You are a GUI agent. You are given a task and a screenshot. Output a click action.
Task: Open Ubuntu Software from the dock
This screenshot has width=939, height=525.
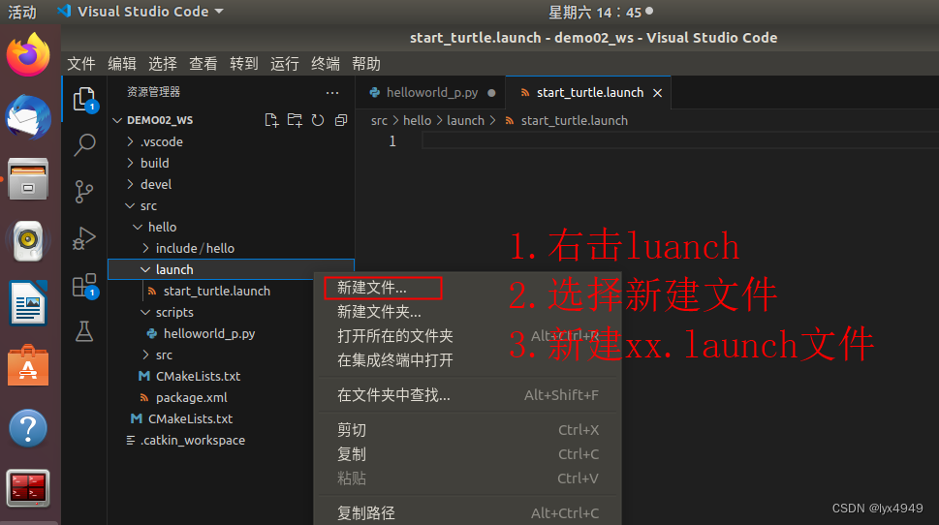(27, 366)
